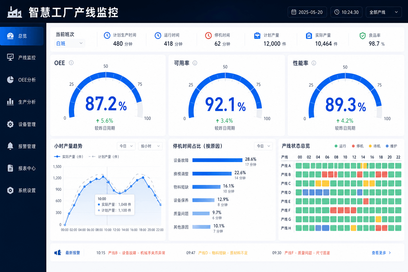Toggle the 待机 status legend item
The height and width of the screenshot is (272, 408).
(375, 146)
